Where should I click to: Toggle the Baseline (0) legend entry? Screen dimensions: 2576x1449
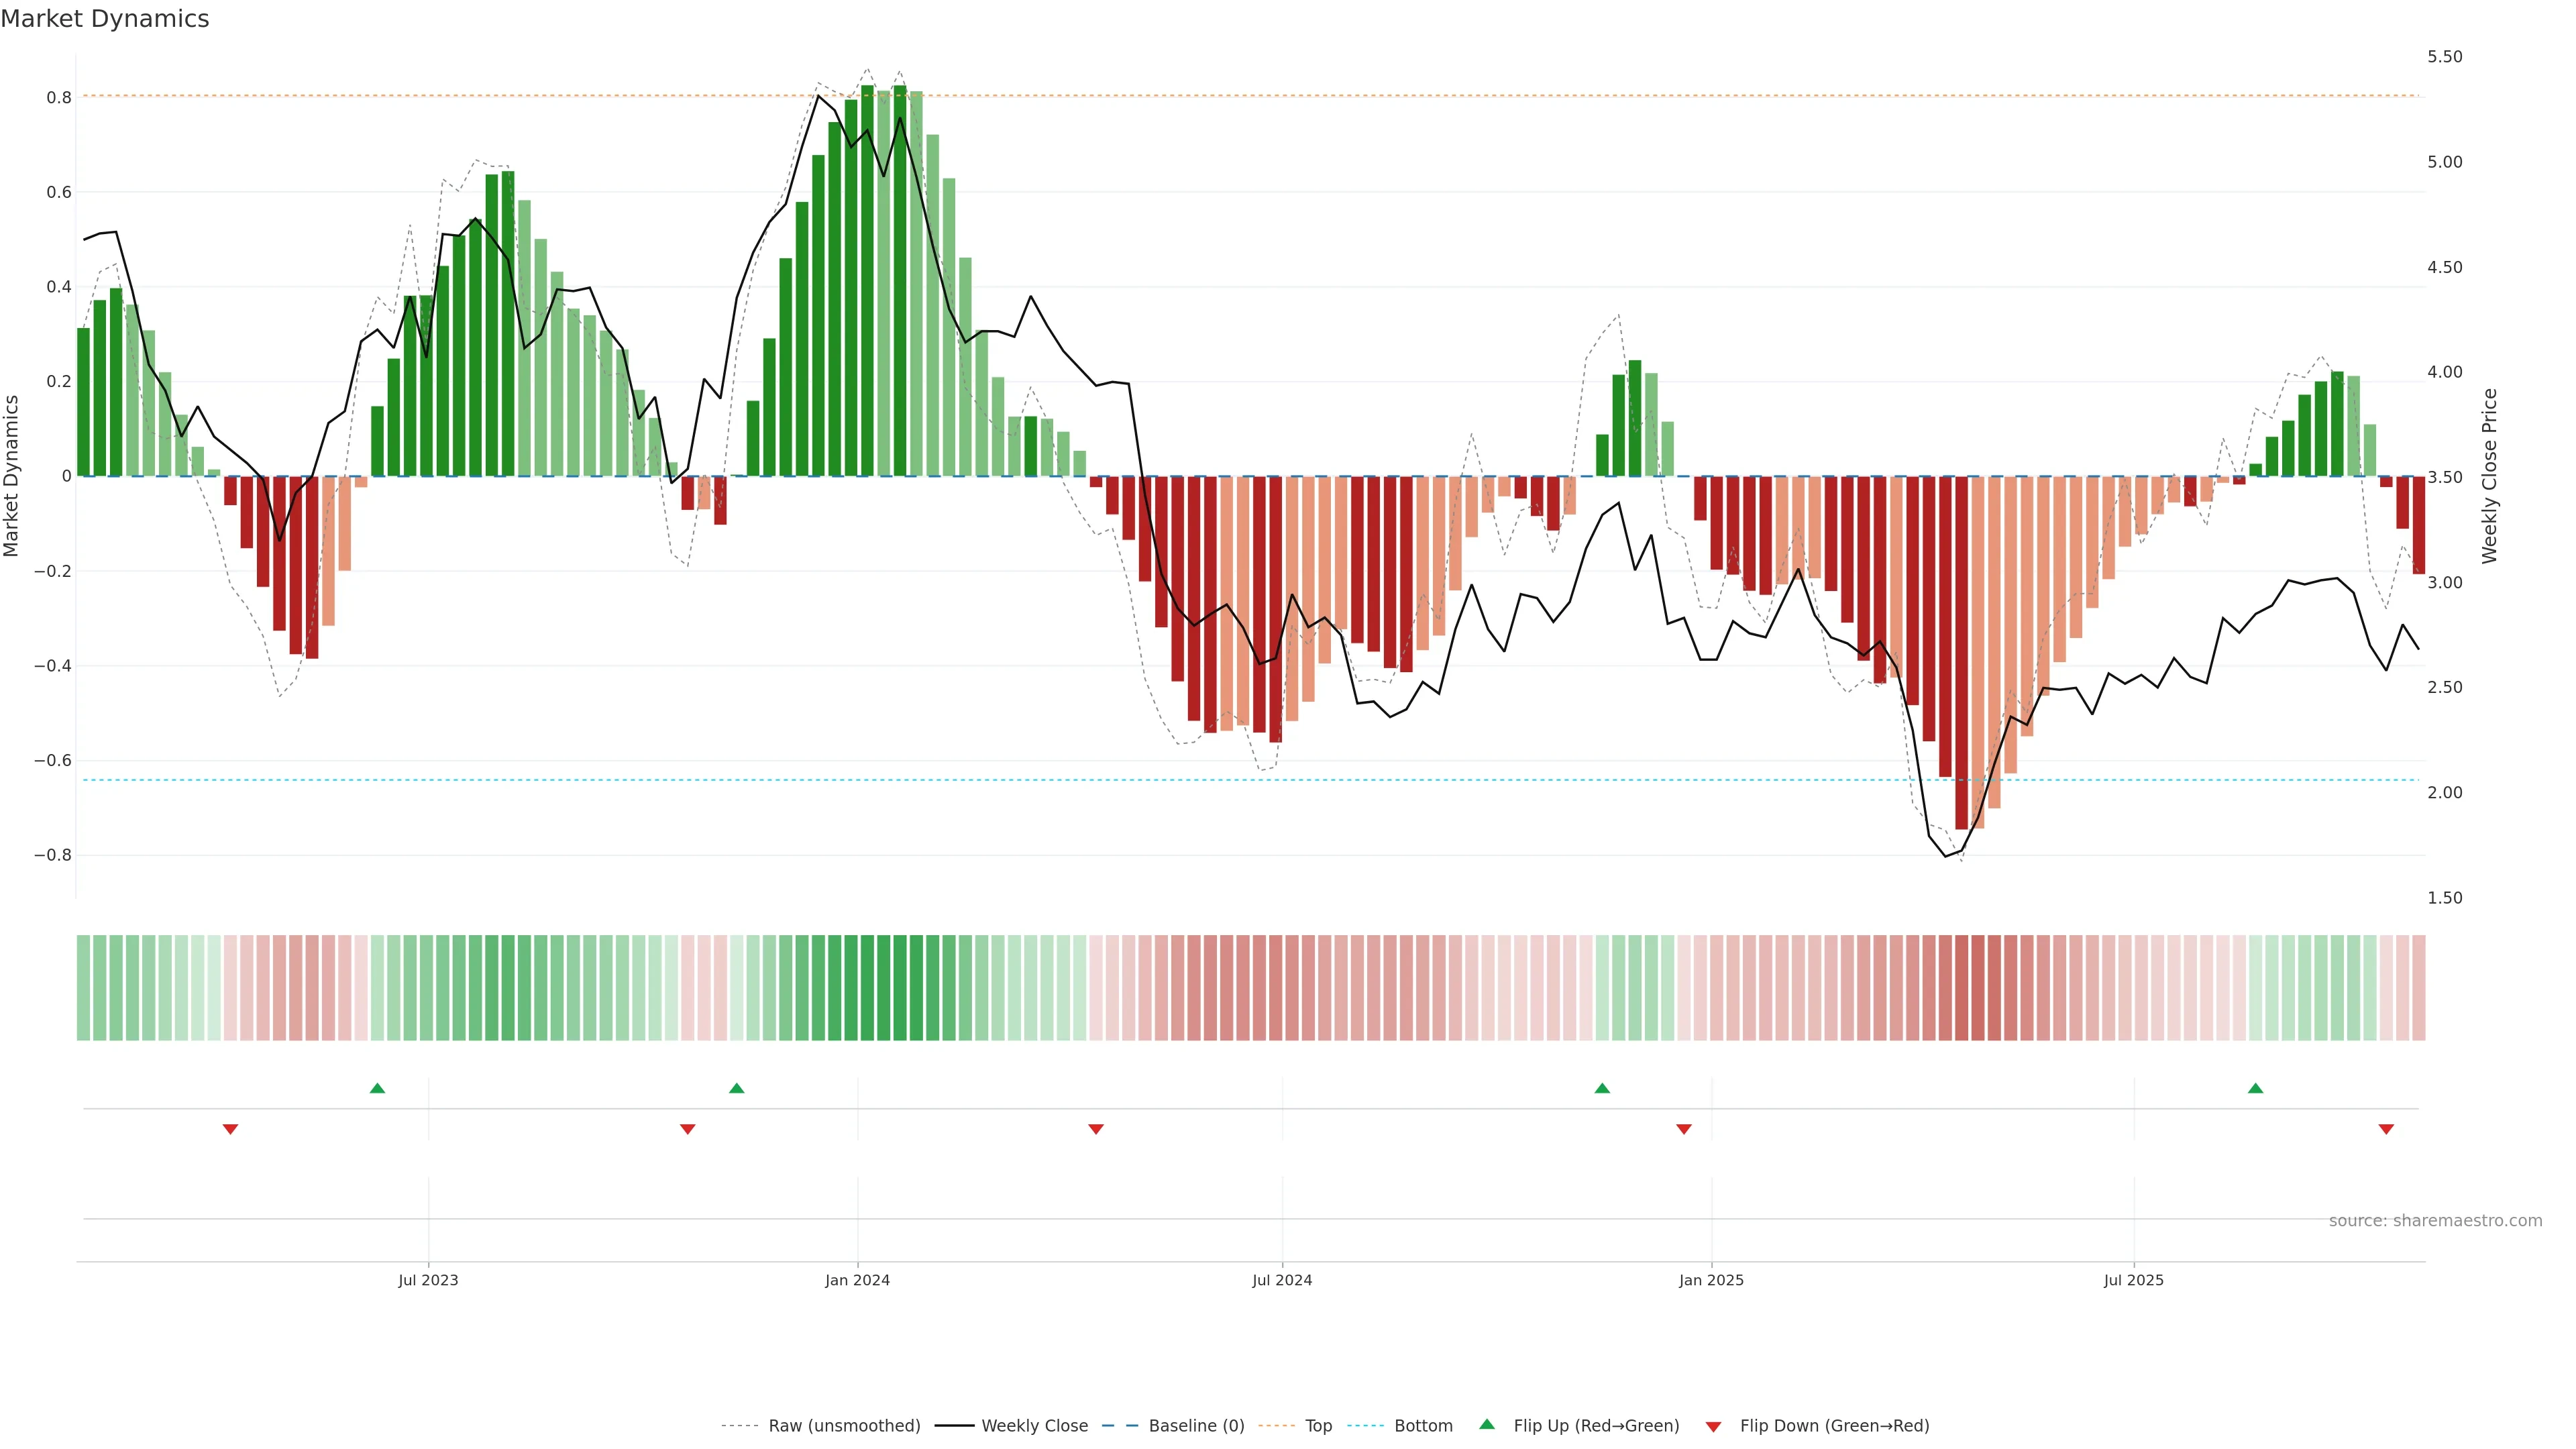coord(1196,1426)
